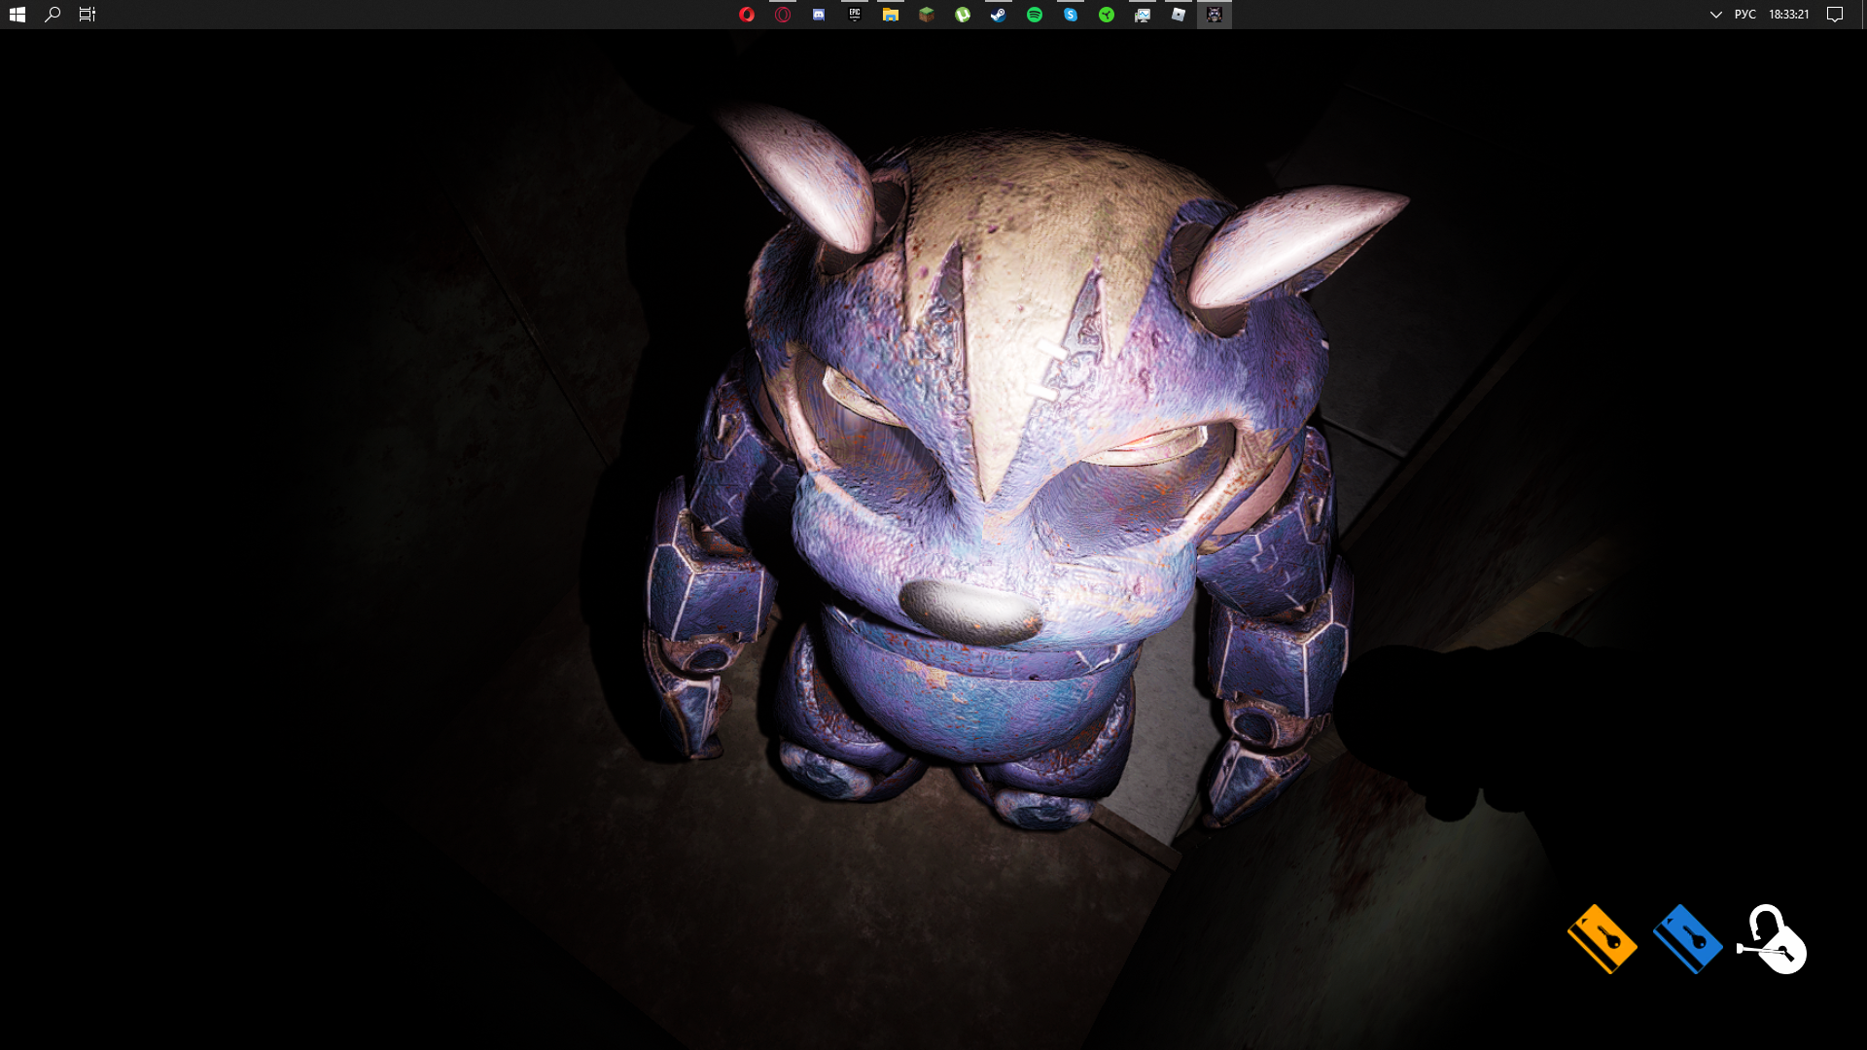Viewport: 1867px width, 1050px height.
Task: Open File Explorer from the taskbar
Action: pyautogui.click(x=891, y=15)
